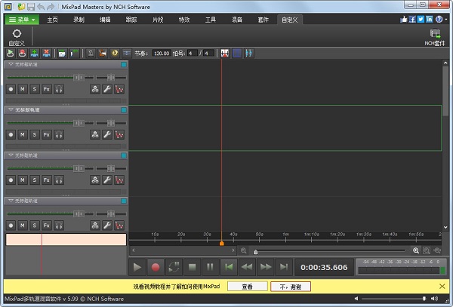
Task: Click the headphones monitor icon on third track
Action: tap(59, 180)
